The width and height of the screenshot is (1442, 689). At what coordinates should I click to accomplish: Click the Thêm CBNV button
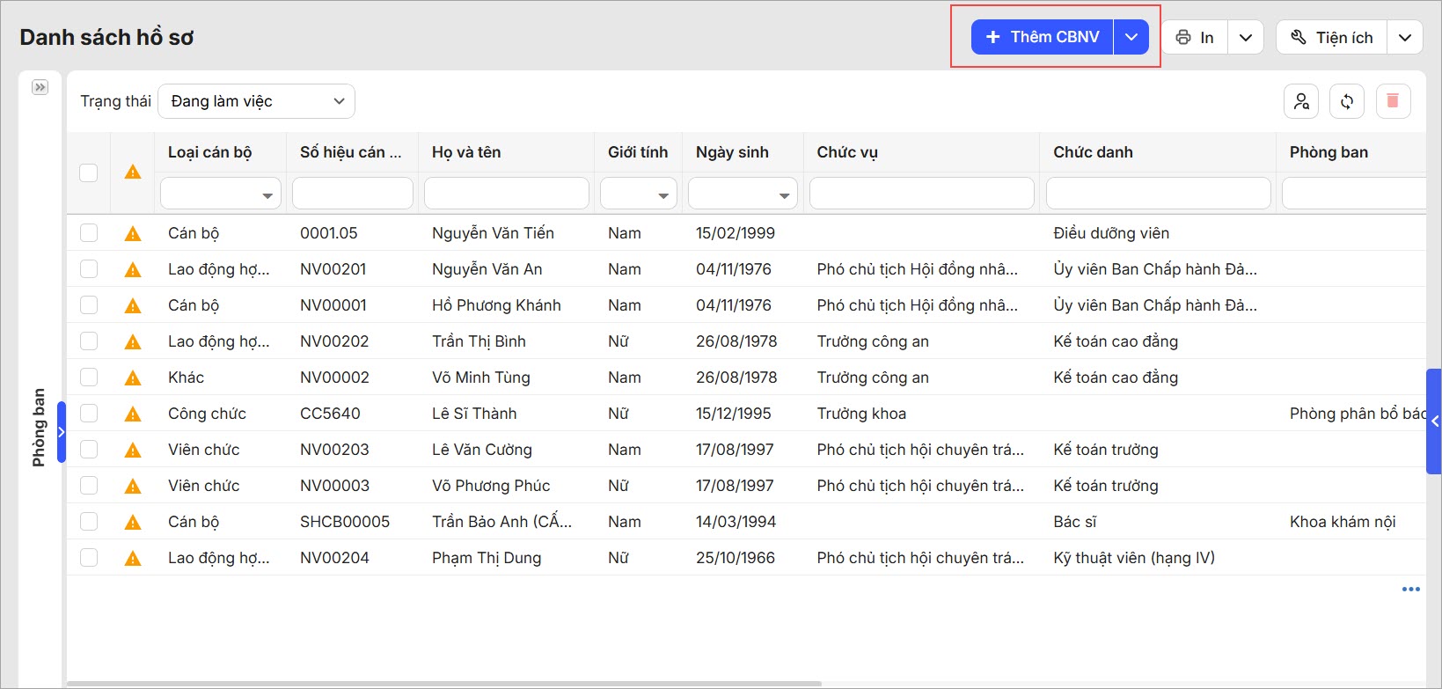[1043, 37]
